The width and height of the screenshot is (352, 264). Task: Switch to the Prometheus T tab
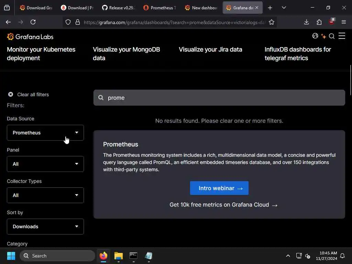[159, 8]
